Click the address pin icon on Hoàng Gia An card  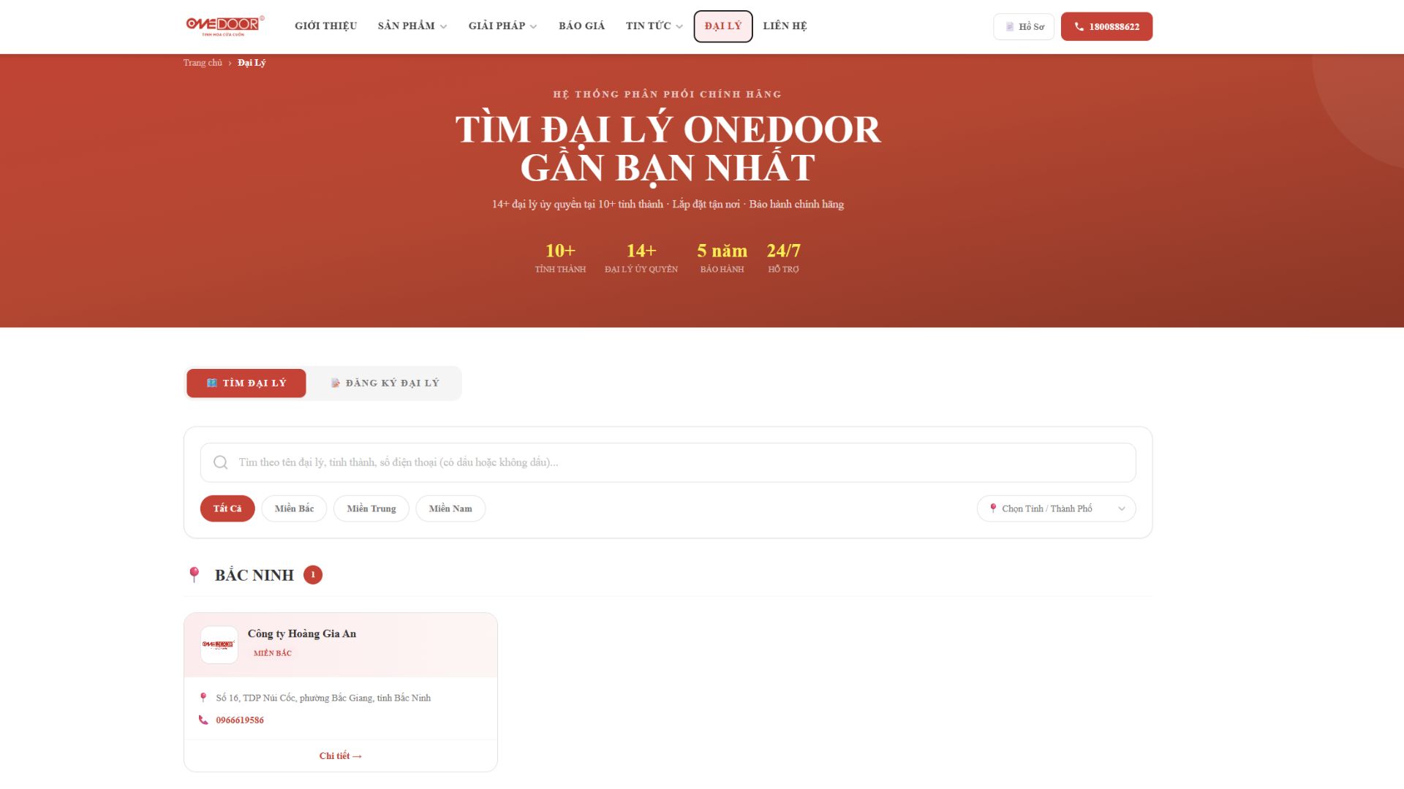pyautogui.click(x=203, y=698)
